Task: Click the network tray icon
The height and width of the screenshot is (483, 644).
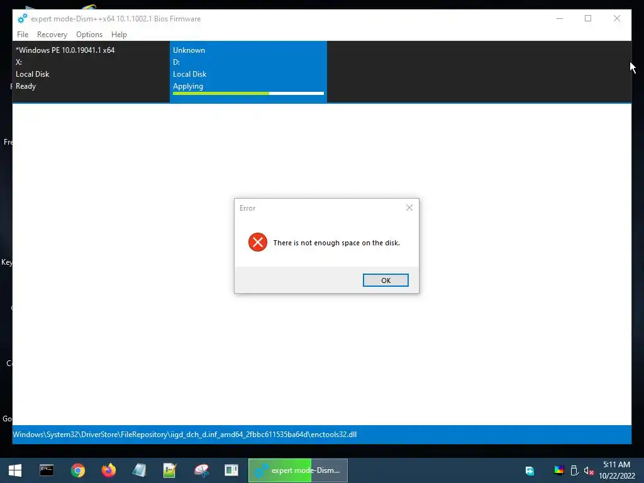Action: pyautogui.click(x=530, y=470)
